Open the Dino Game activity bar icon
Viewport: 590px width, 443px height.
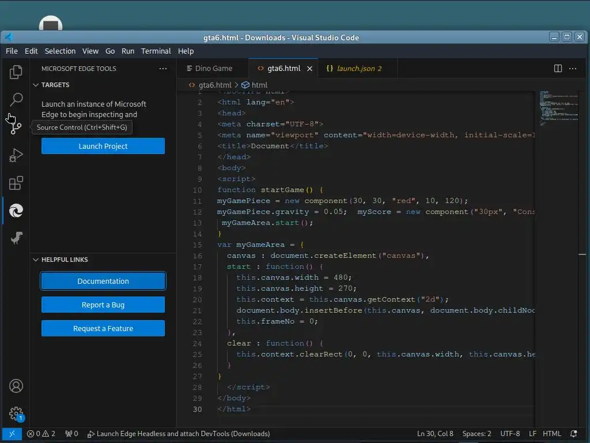(x=16, y=238)
